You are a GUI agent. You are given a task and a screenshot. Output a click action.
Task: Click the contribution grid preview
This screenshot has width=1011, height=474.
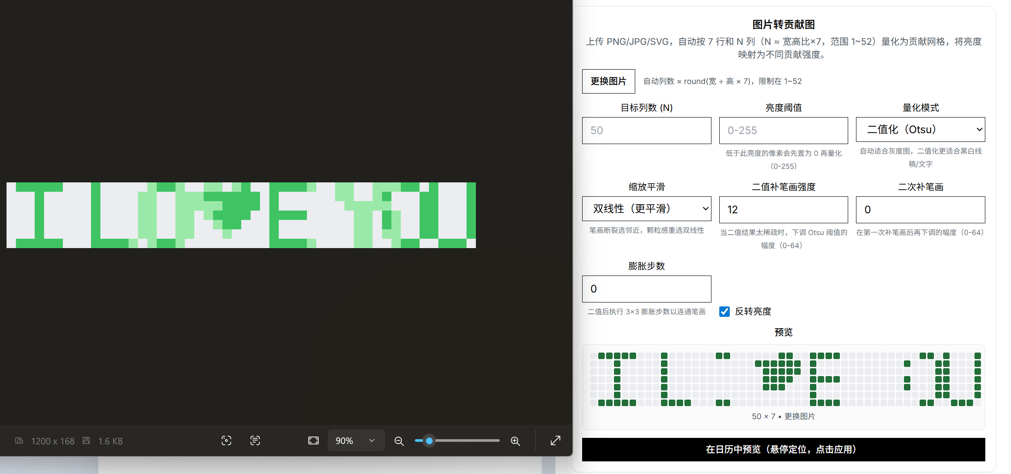[785, 379]
